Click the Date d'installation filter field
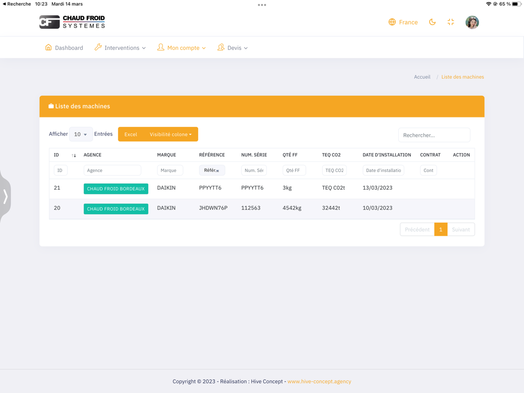Screen dimensions: 524x393 [384, 170]
